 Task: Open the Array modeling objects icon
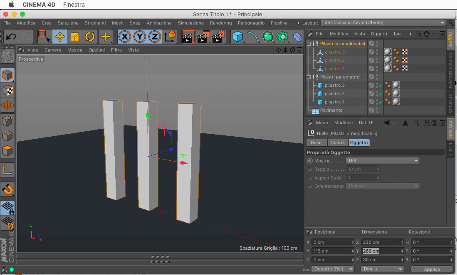pos(282,37)
